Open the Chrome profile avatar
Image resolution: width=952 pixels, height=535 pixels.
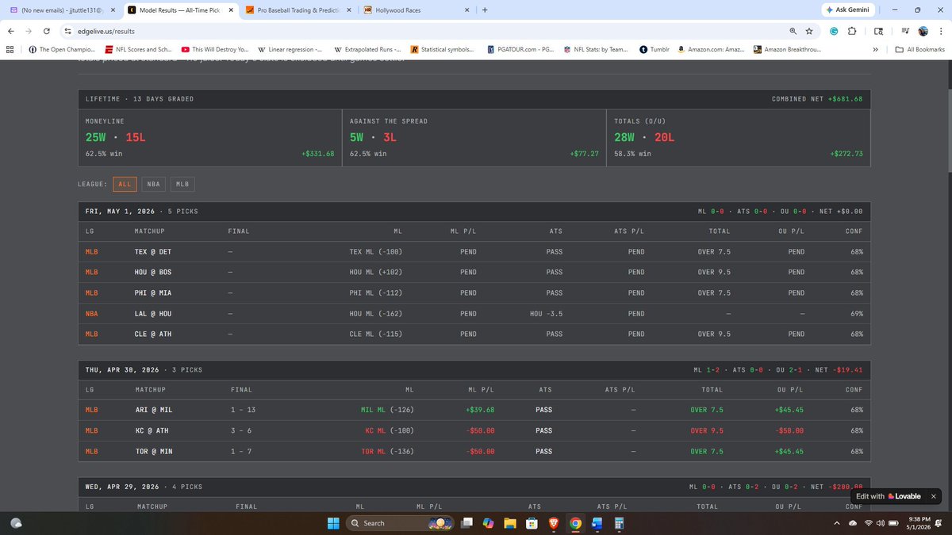pos(923,31)
